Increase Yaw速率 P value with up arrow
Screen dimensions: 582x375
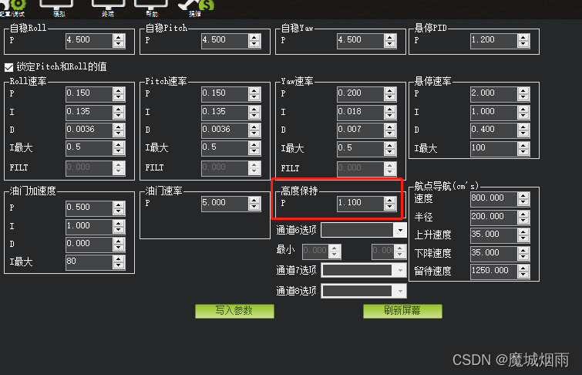[390, 91]
